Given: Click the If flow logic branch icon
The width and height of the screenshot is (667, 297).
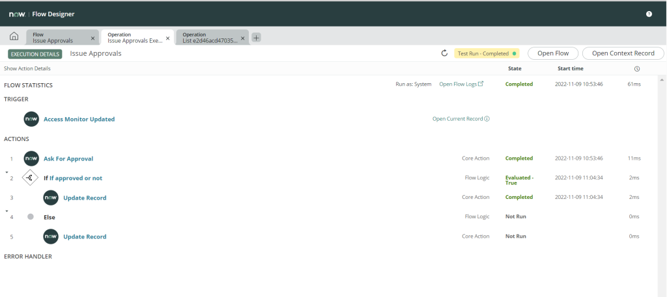Looking at the screenshot, I should 30,178.
